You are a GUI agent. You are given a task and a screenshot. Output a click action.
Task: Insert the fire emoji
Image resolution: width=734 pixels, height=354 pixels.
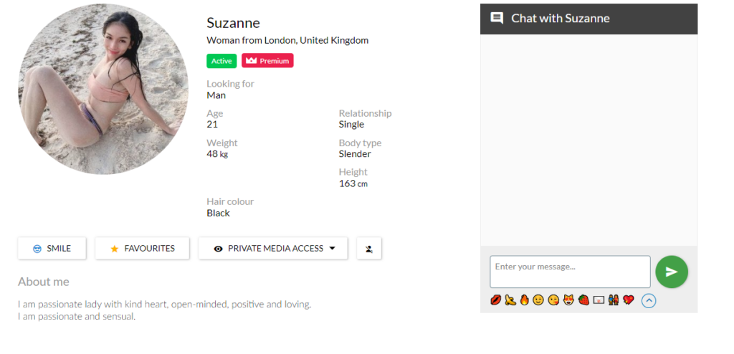524,300
